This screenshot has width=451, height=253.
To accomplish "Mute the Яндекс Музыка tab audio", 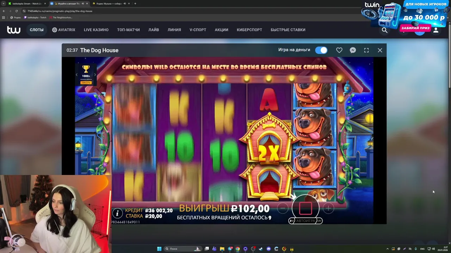I will click(x=124, y=4).
